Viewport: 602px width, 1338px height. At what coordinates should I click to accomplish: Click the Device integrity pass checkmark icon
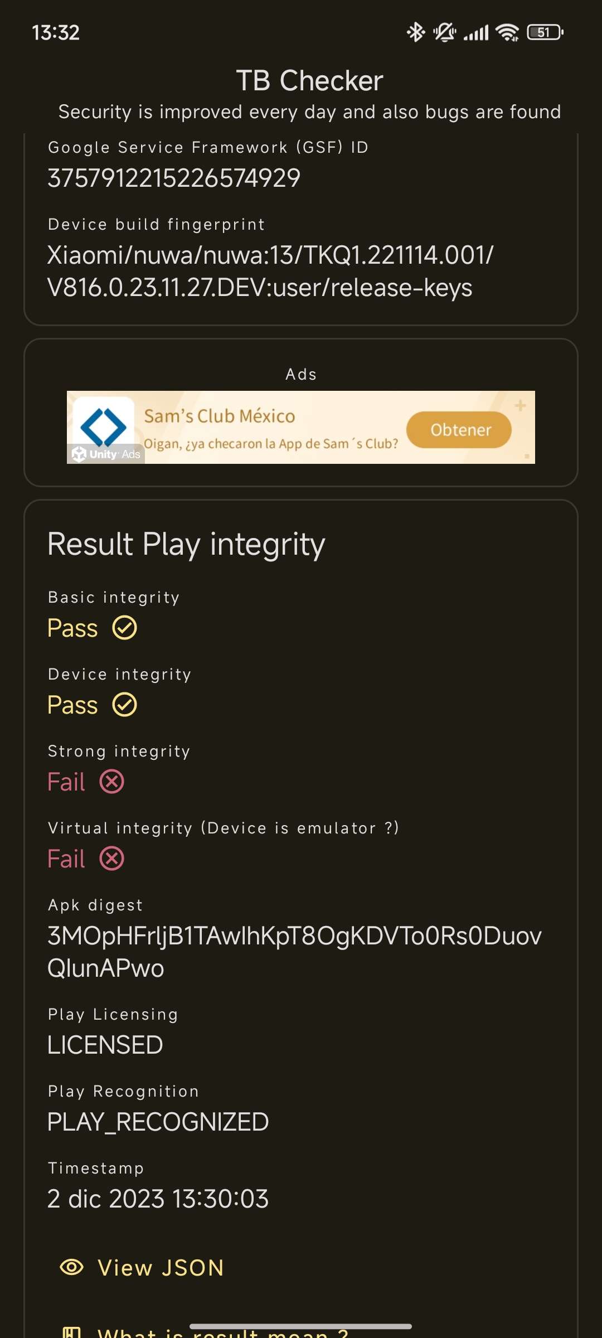(125, 705)
